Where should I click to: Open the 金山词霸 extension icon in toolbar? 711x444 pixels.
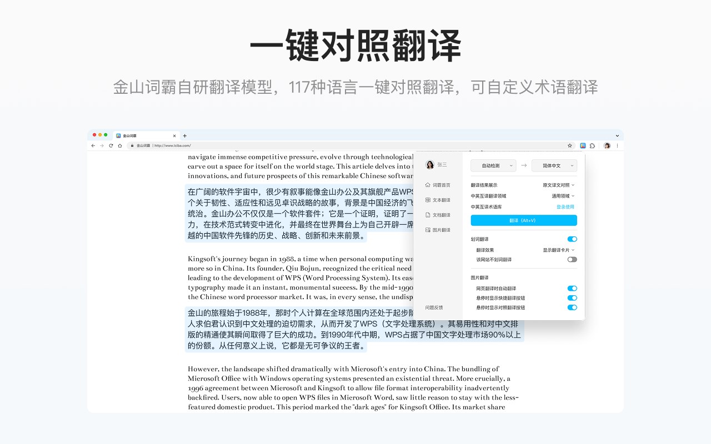(583, 145)
